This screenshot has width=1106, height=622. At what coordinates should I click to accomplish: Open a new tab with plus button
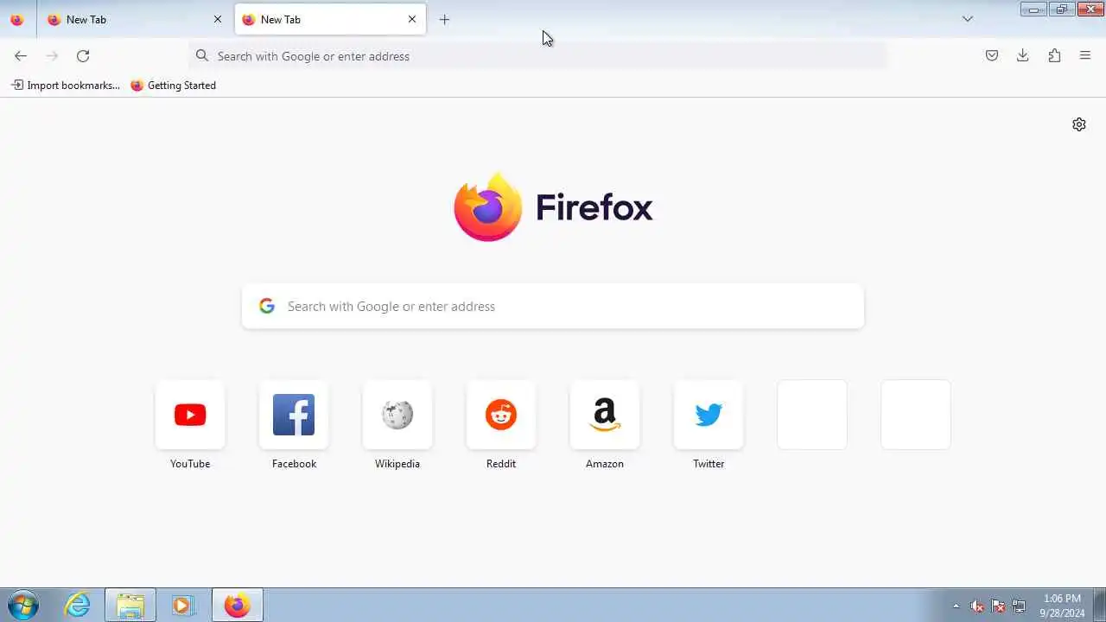pyautogui.click(x=444, y=19)
